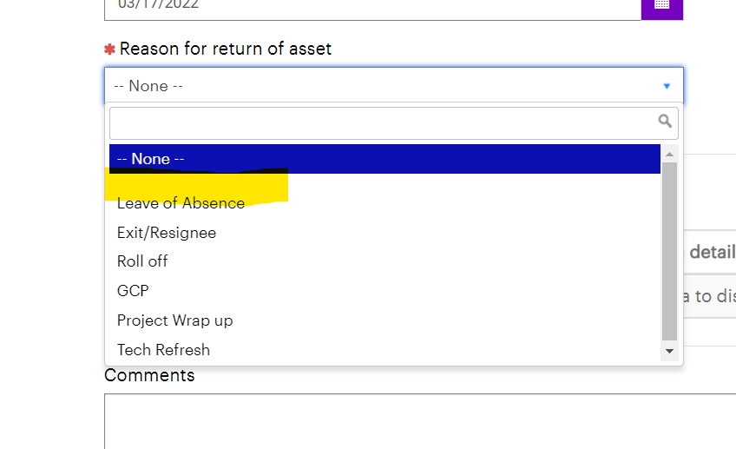Select Tech Refresh as return reason
Viewport: 736px width, 449px height.
click(x=163, y=350)
